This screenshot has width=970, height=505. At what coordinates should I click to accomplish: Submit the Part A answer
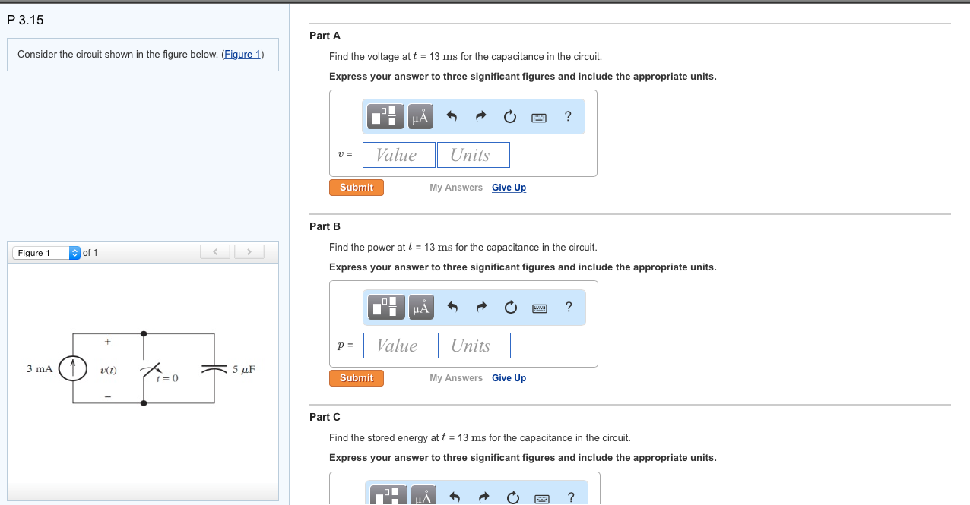tap(357, 188)
